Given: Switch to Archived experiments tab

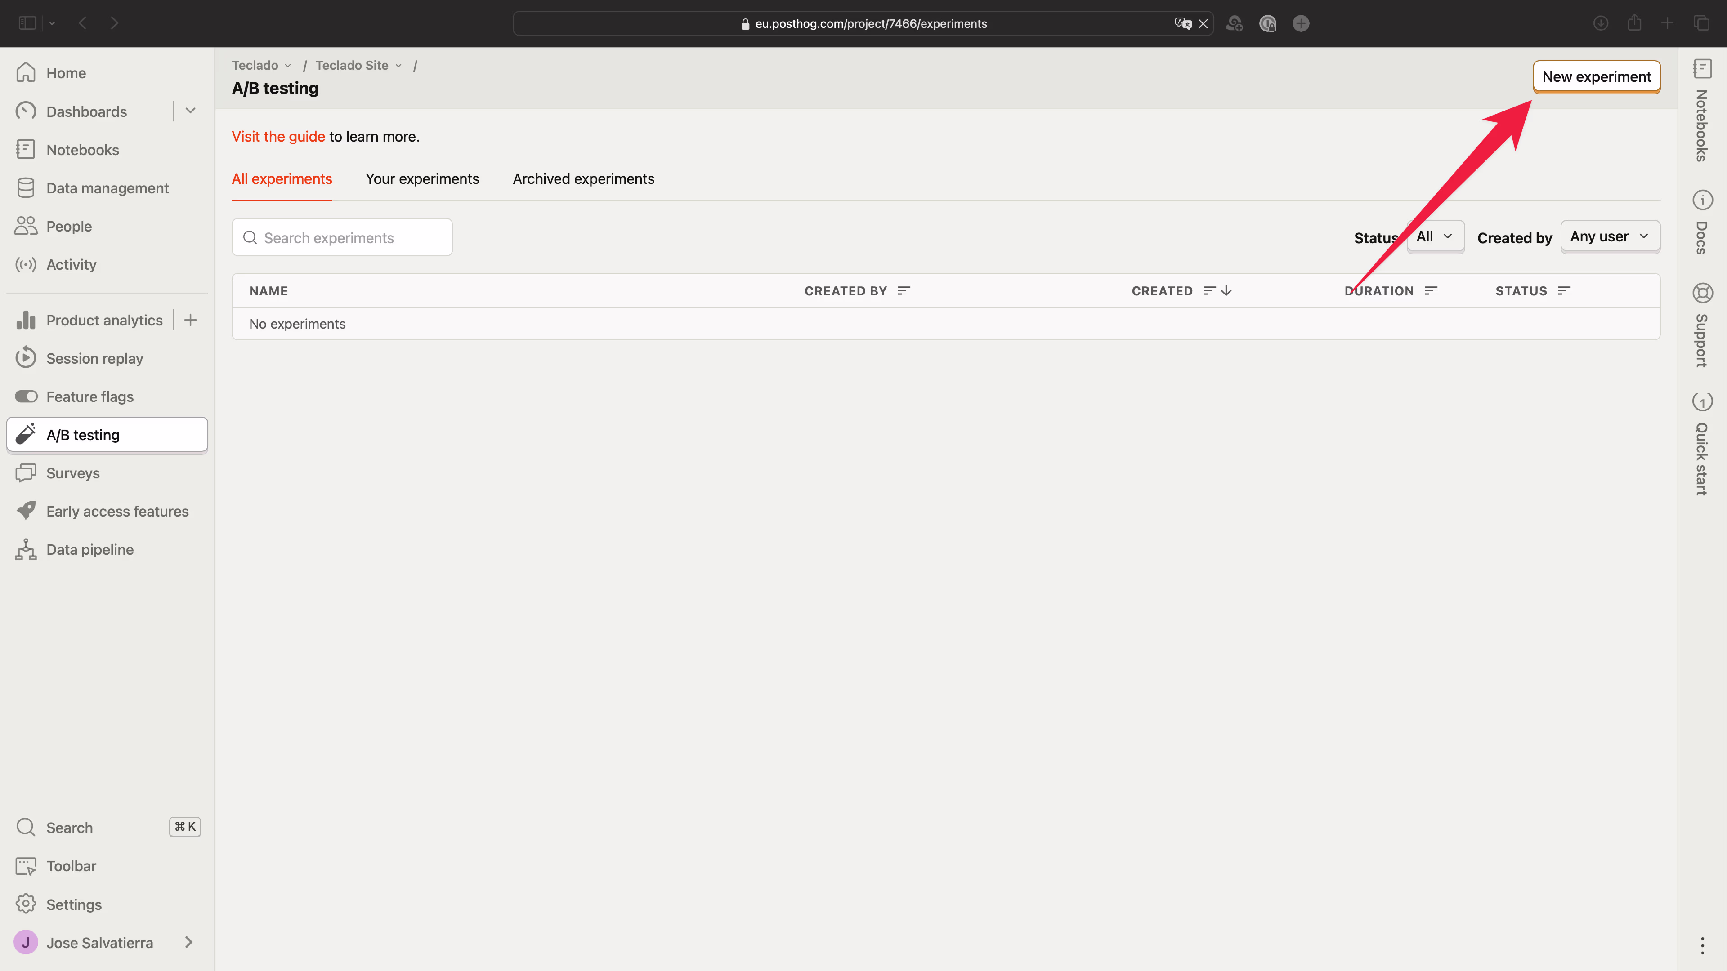Looking at the screenshot, I should point(583,179).
